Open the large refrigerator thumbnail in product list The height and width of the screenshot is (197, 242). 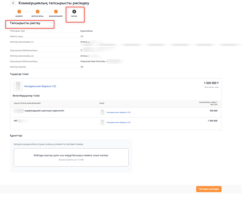(18, 86)
